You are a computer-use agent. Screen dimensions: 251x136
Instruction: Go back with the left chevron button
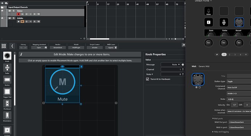(12, 46)
